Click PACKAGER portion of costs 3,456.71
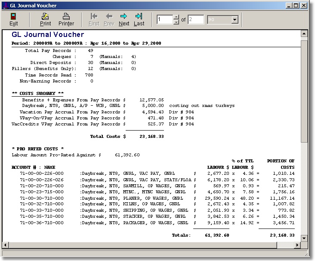This screenshot has height=262, width=315. (x=284, y=223)
